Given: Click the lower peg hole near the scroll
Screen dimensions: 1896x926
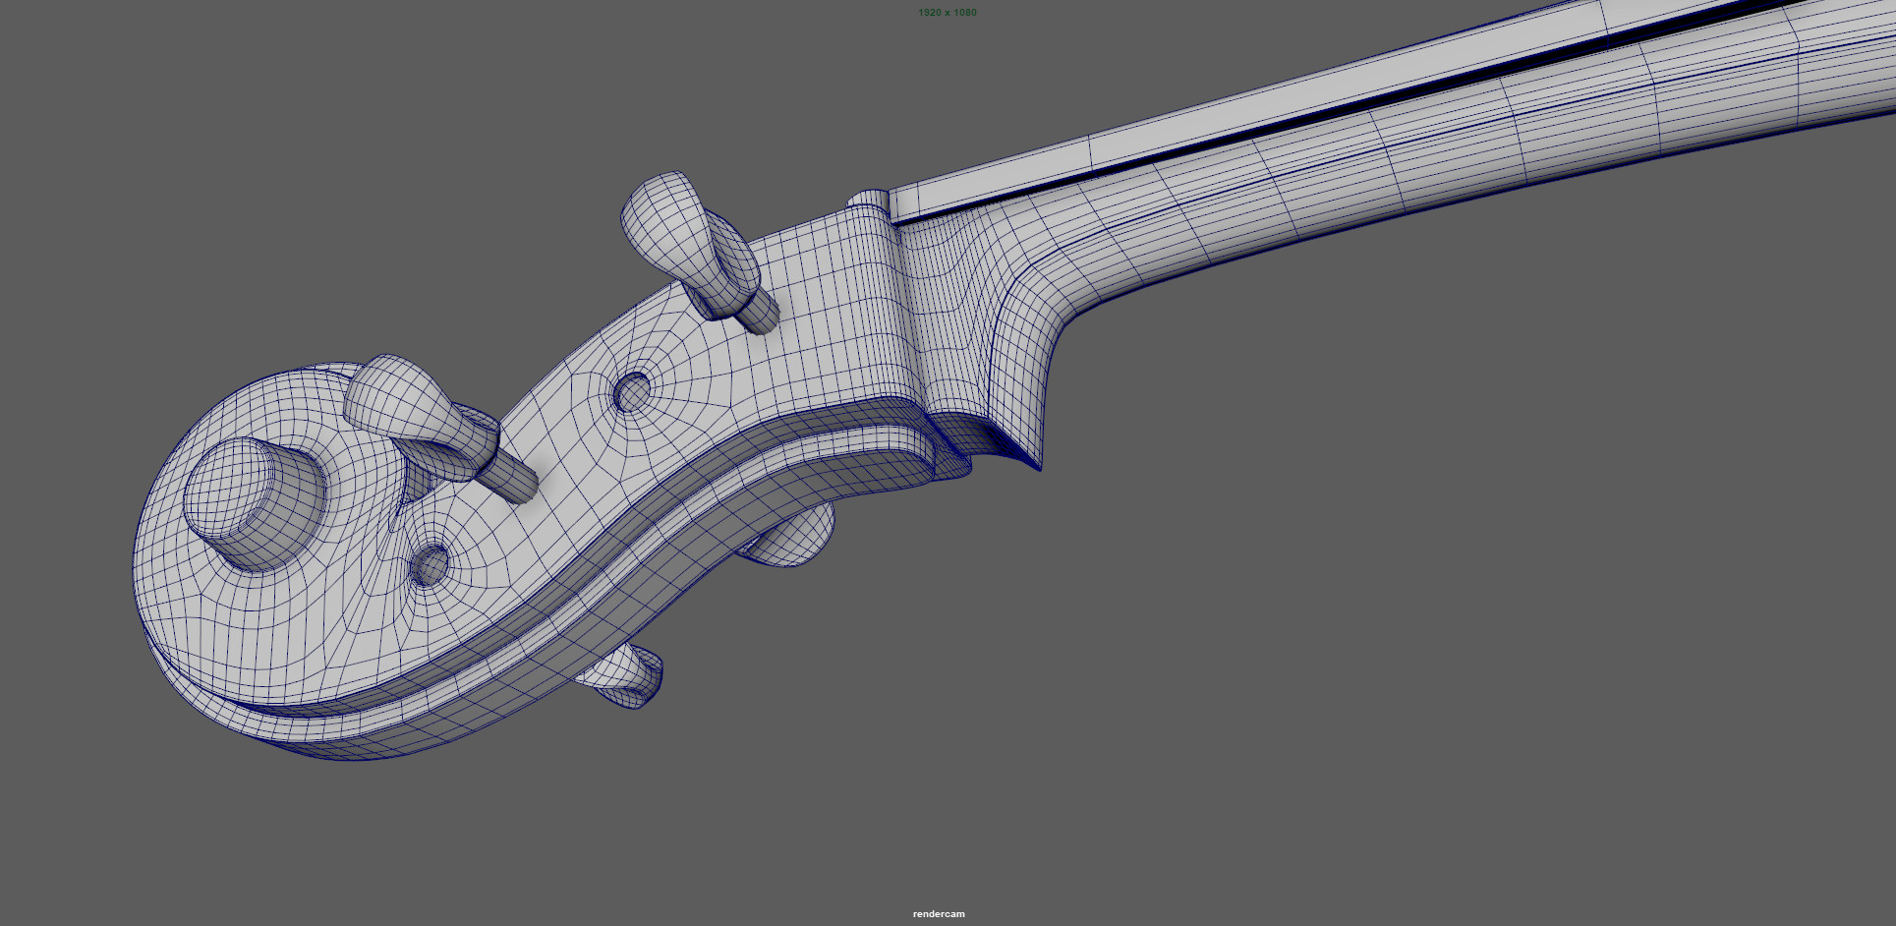Looking at the screenshot, I should pyautogui.click(x=430, y=564).
